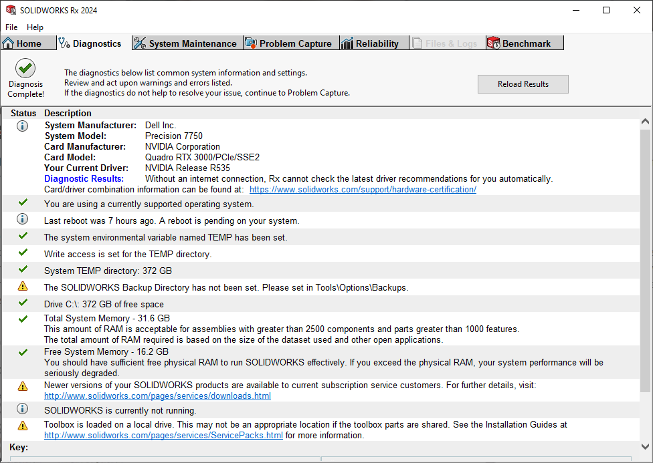
Task: Click the Backup Directory warning icon
Action: (x=23, y=287)
